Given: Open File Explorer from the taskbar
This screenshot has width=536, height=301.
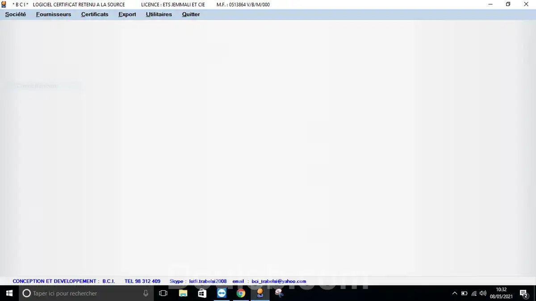Looking at the screenshot, I should (183, 293).
